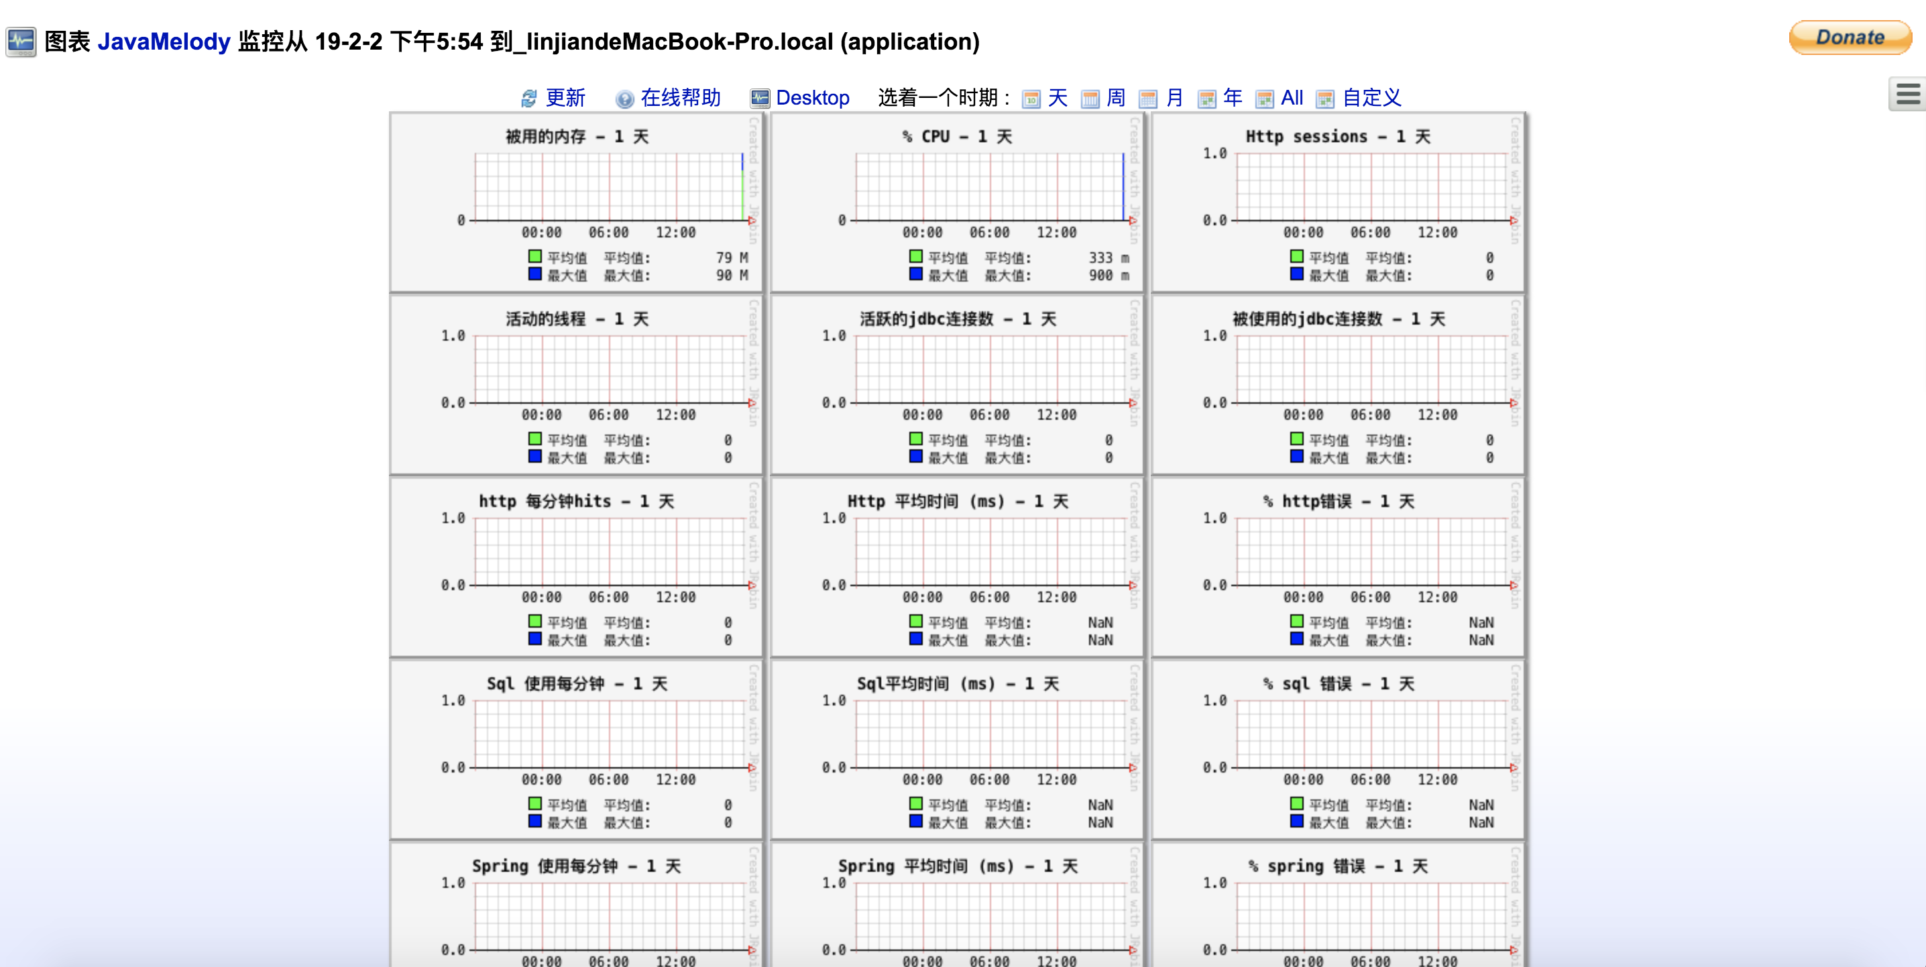Click the month calendar icon beside 月

(1147, 99)
